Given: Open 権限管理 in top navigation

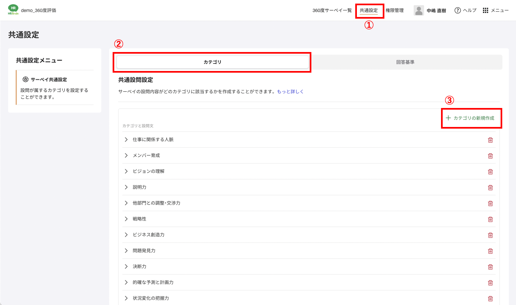Looking at the screenshot, I should [395, 10].
